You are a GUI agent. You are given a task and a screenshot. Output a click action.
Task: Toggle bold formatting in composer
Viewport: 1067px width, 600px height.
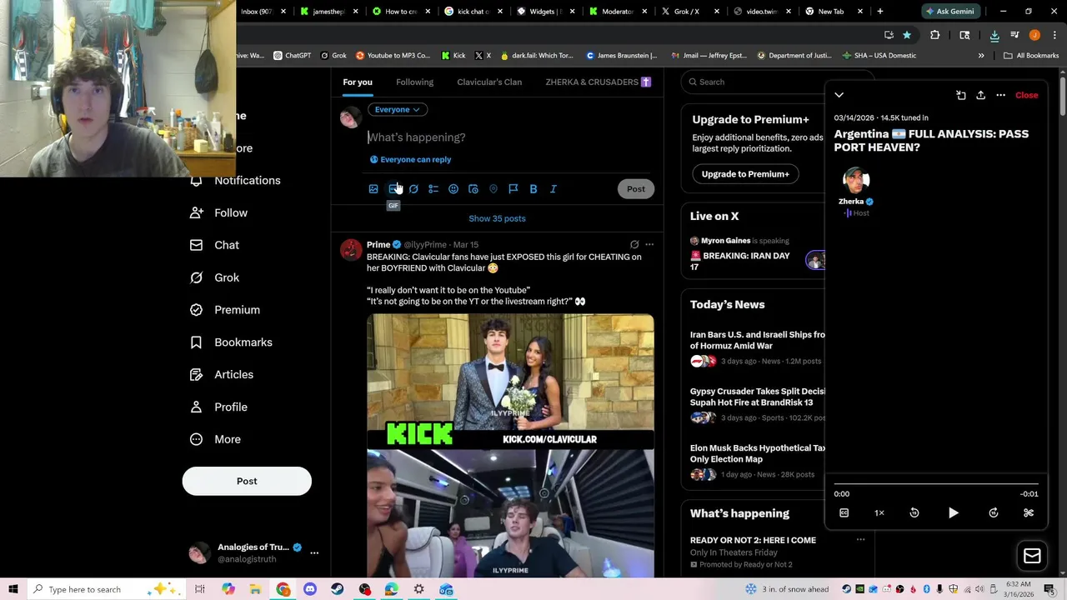pyautogui.click(x=533, y=189)
